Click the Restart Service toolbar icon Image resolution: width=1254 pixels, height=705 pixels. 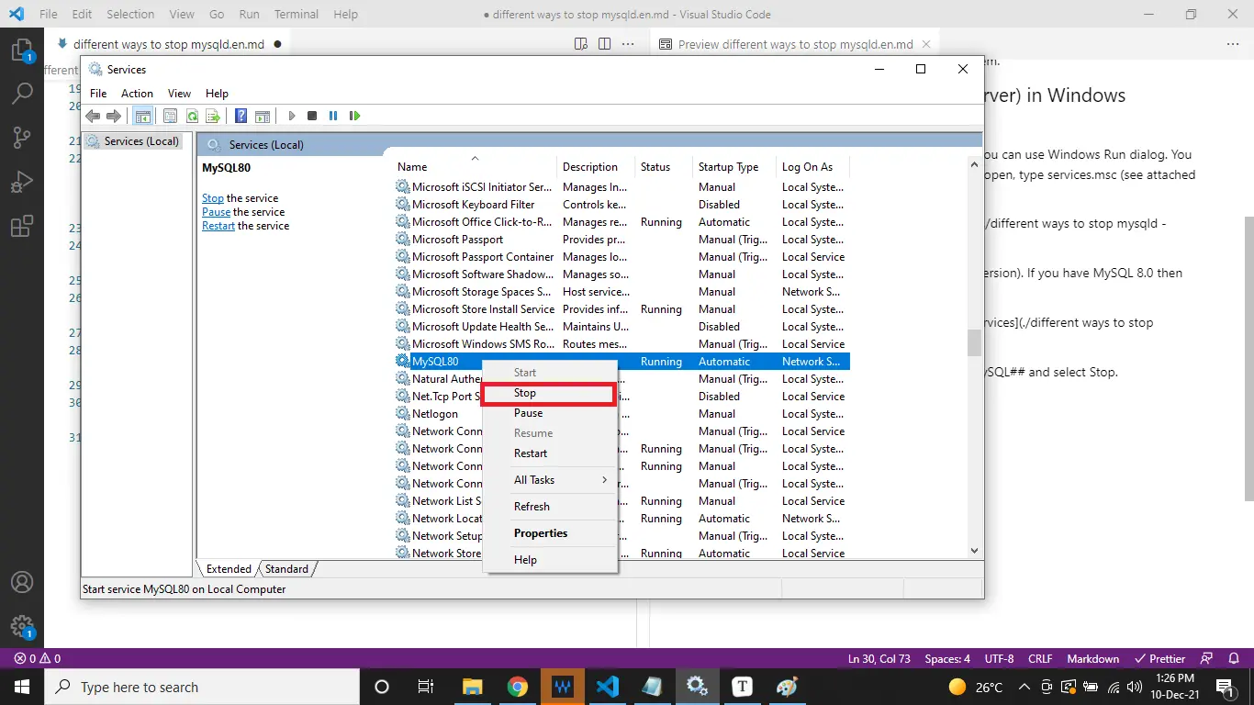click(x=354, y=116)
